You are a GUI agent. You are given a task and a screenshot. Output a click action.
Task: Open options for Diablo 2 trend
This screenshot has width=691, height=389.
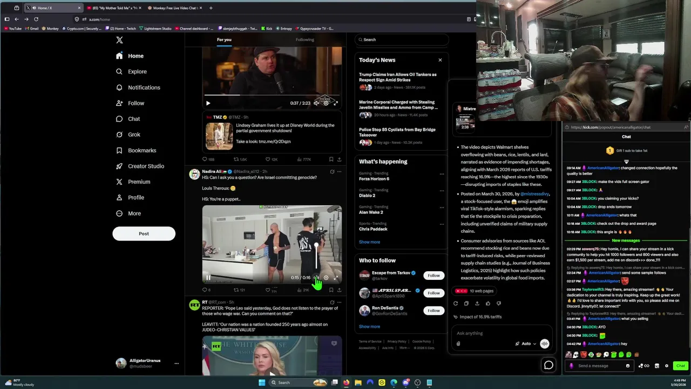[x=442, y=191]
